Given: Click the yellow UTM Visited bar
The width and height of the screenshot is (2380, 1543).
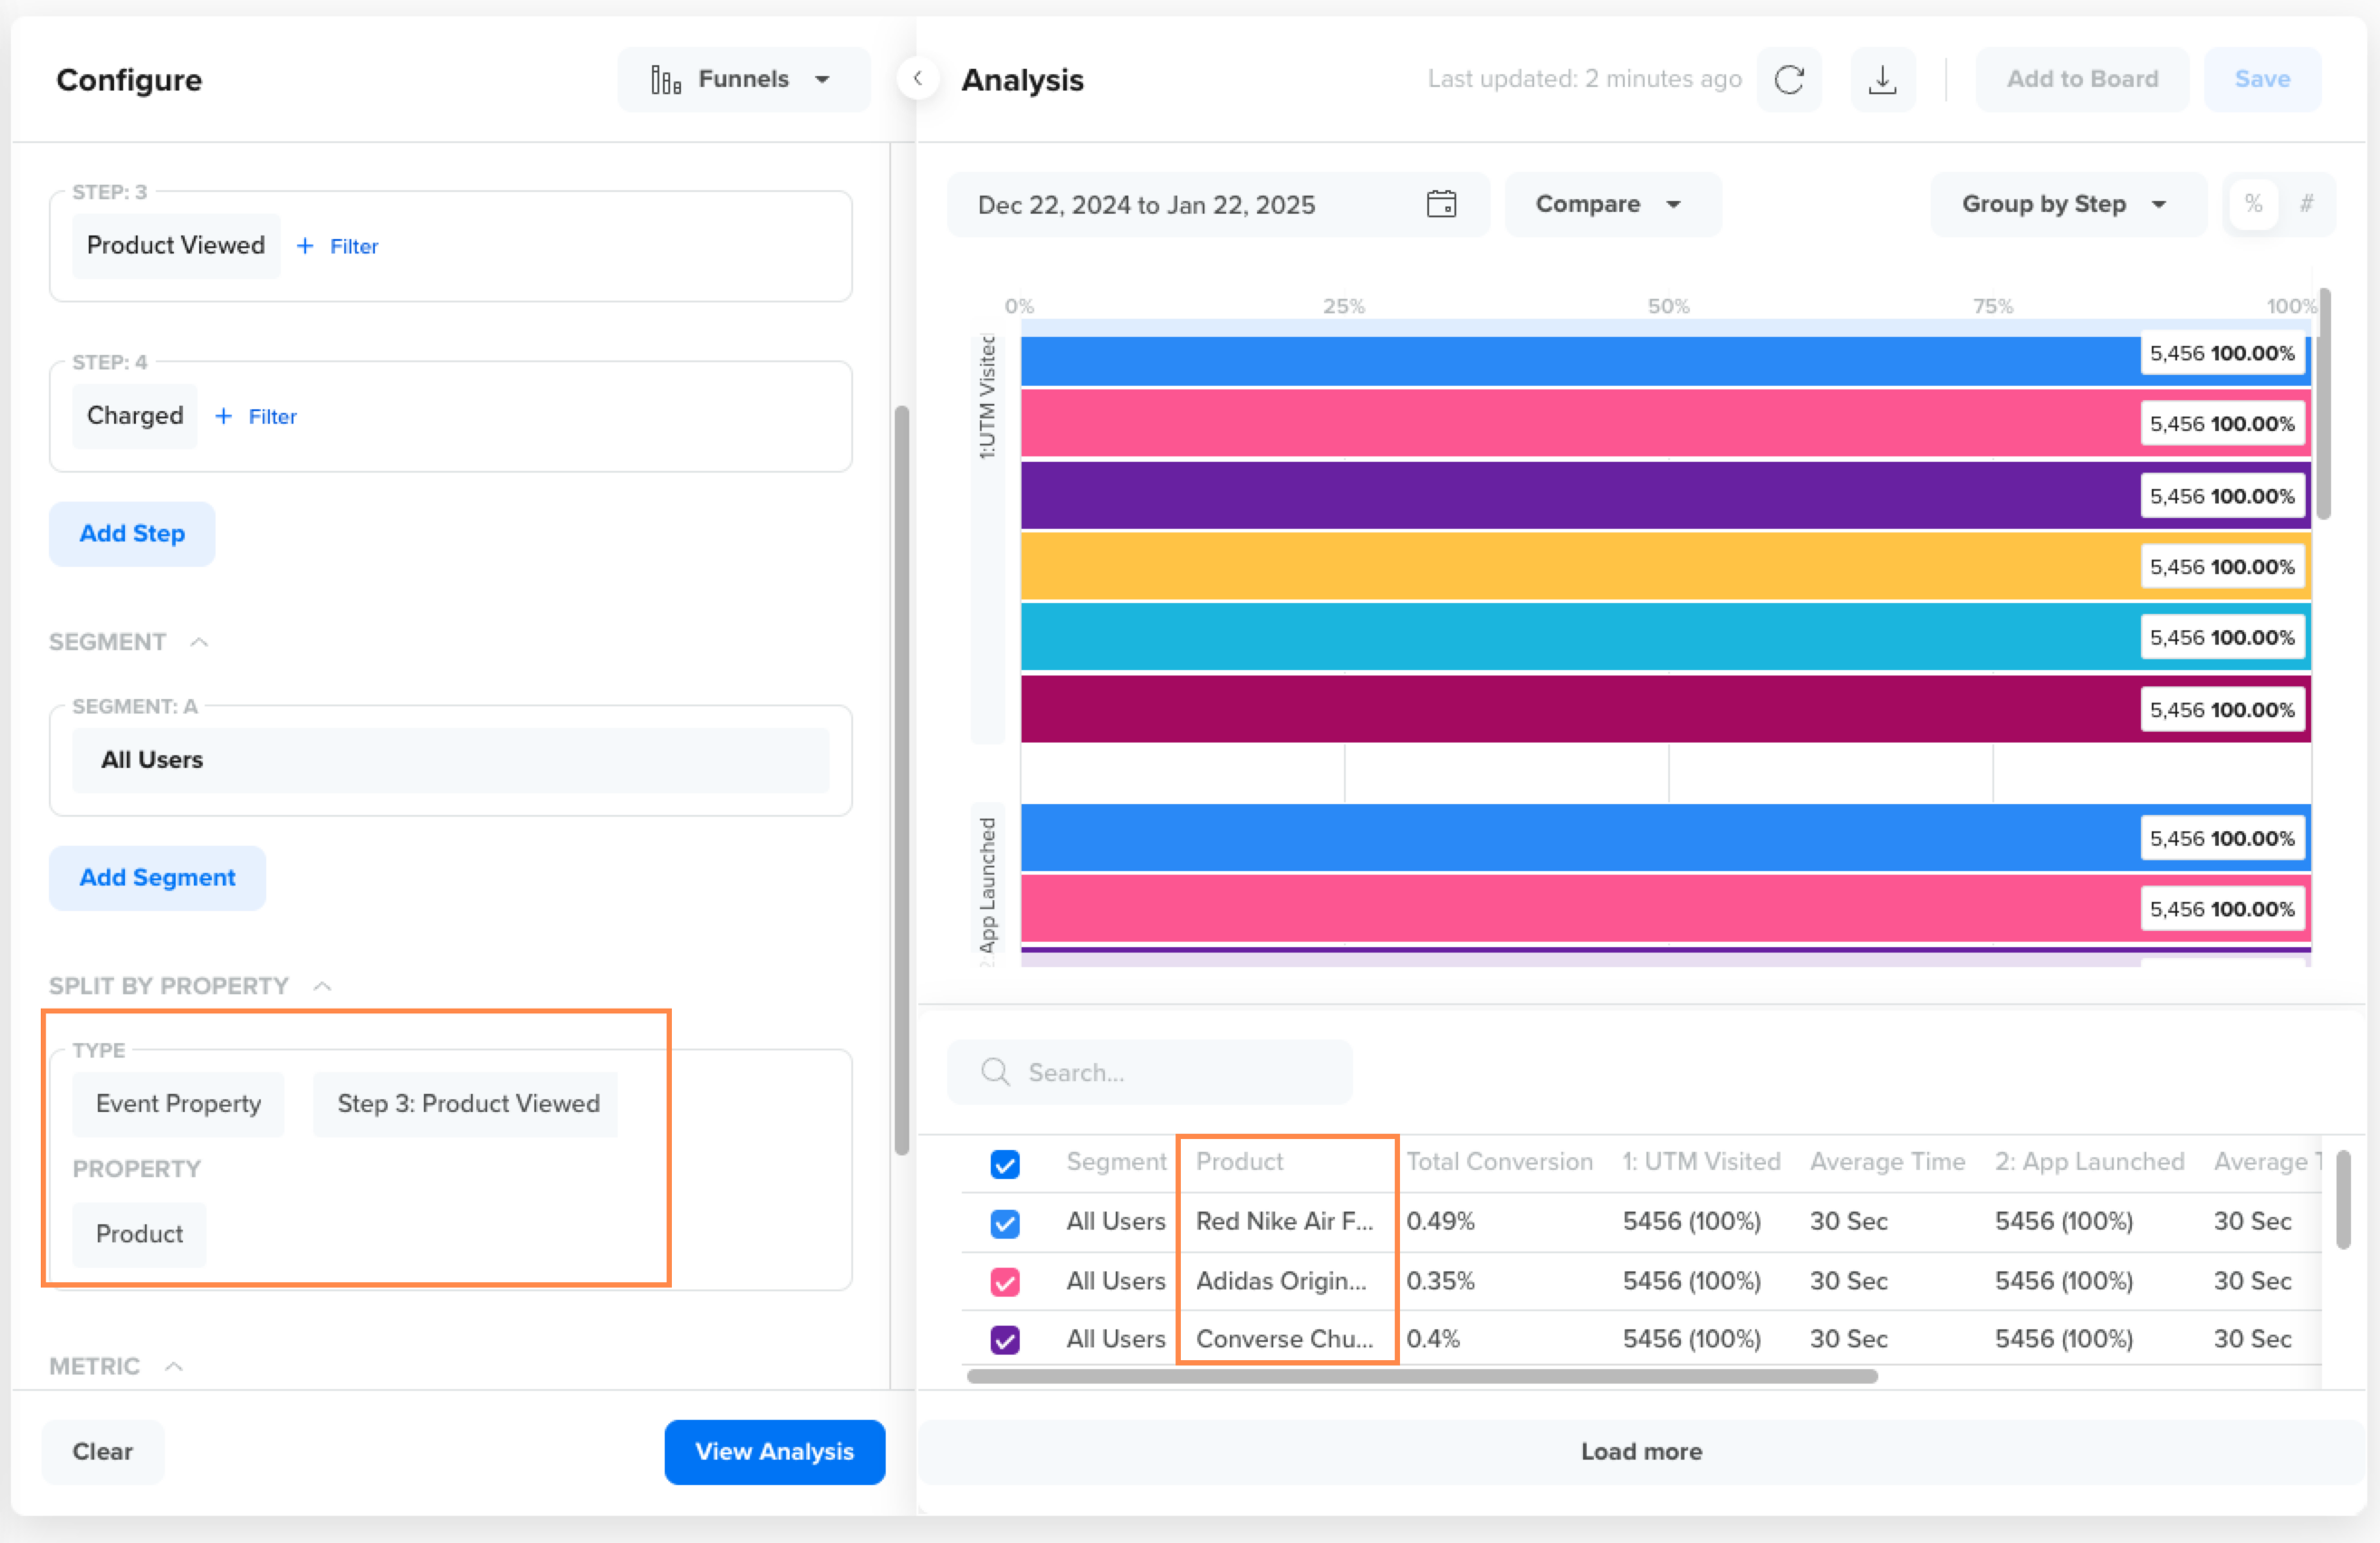Looking at the screenshot, I should [1665, 566].
